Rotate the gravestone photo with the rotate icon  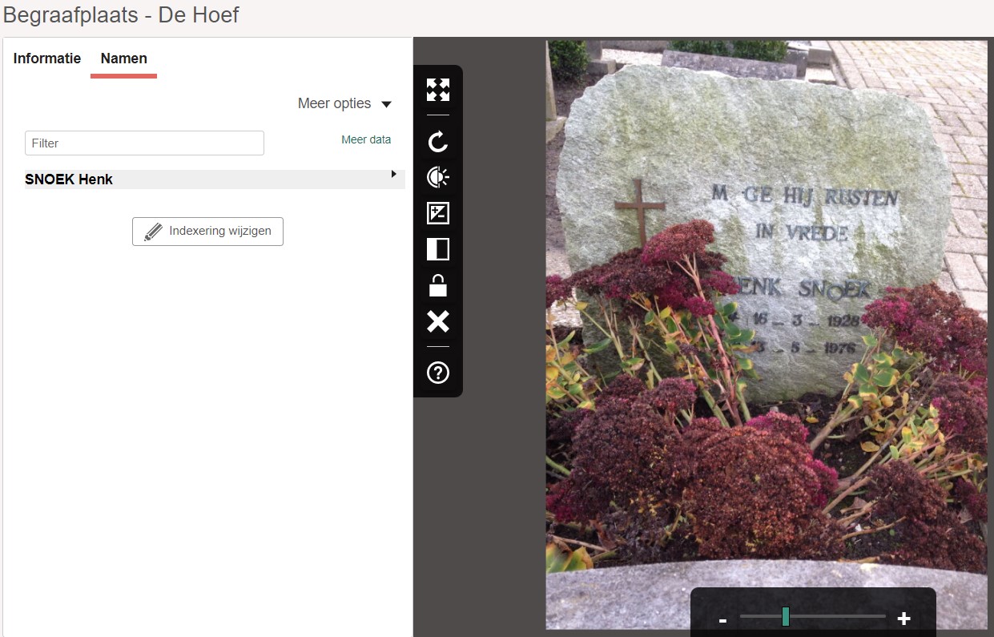click(x=438, y=143)
